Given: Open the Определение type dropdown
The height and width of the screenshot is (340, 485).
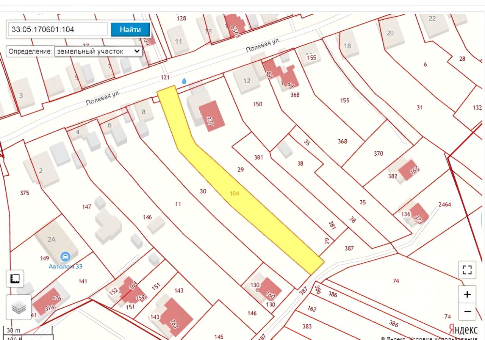Looking at the screenshot, I should (x=99, y=51).
